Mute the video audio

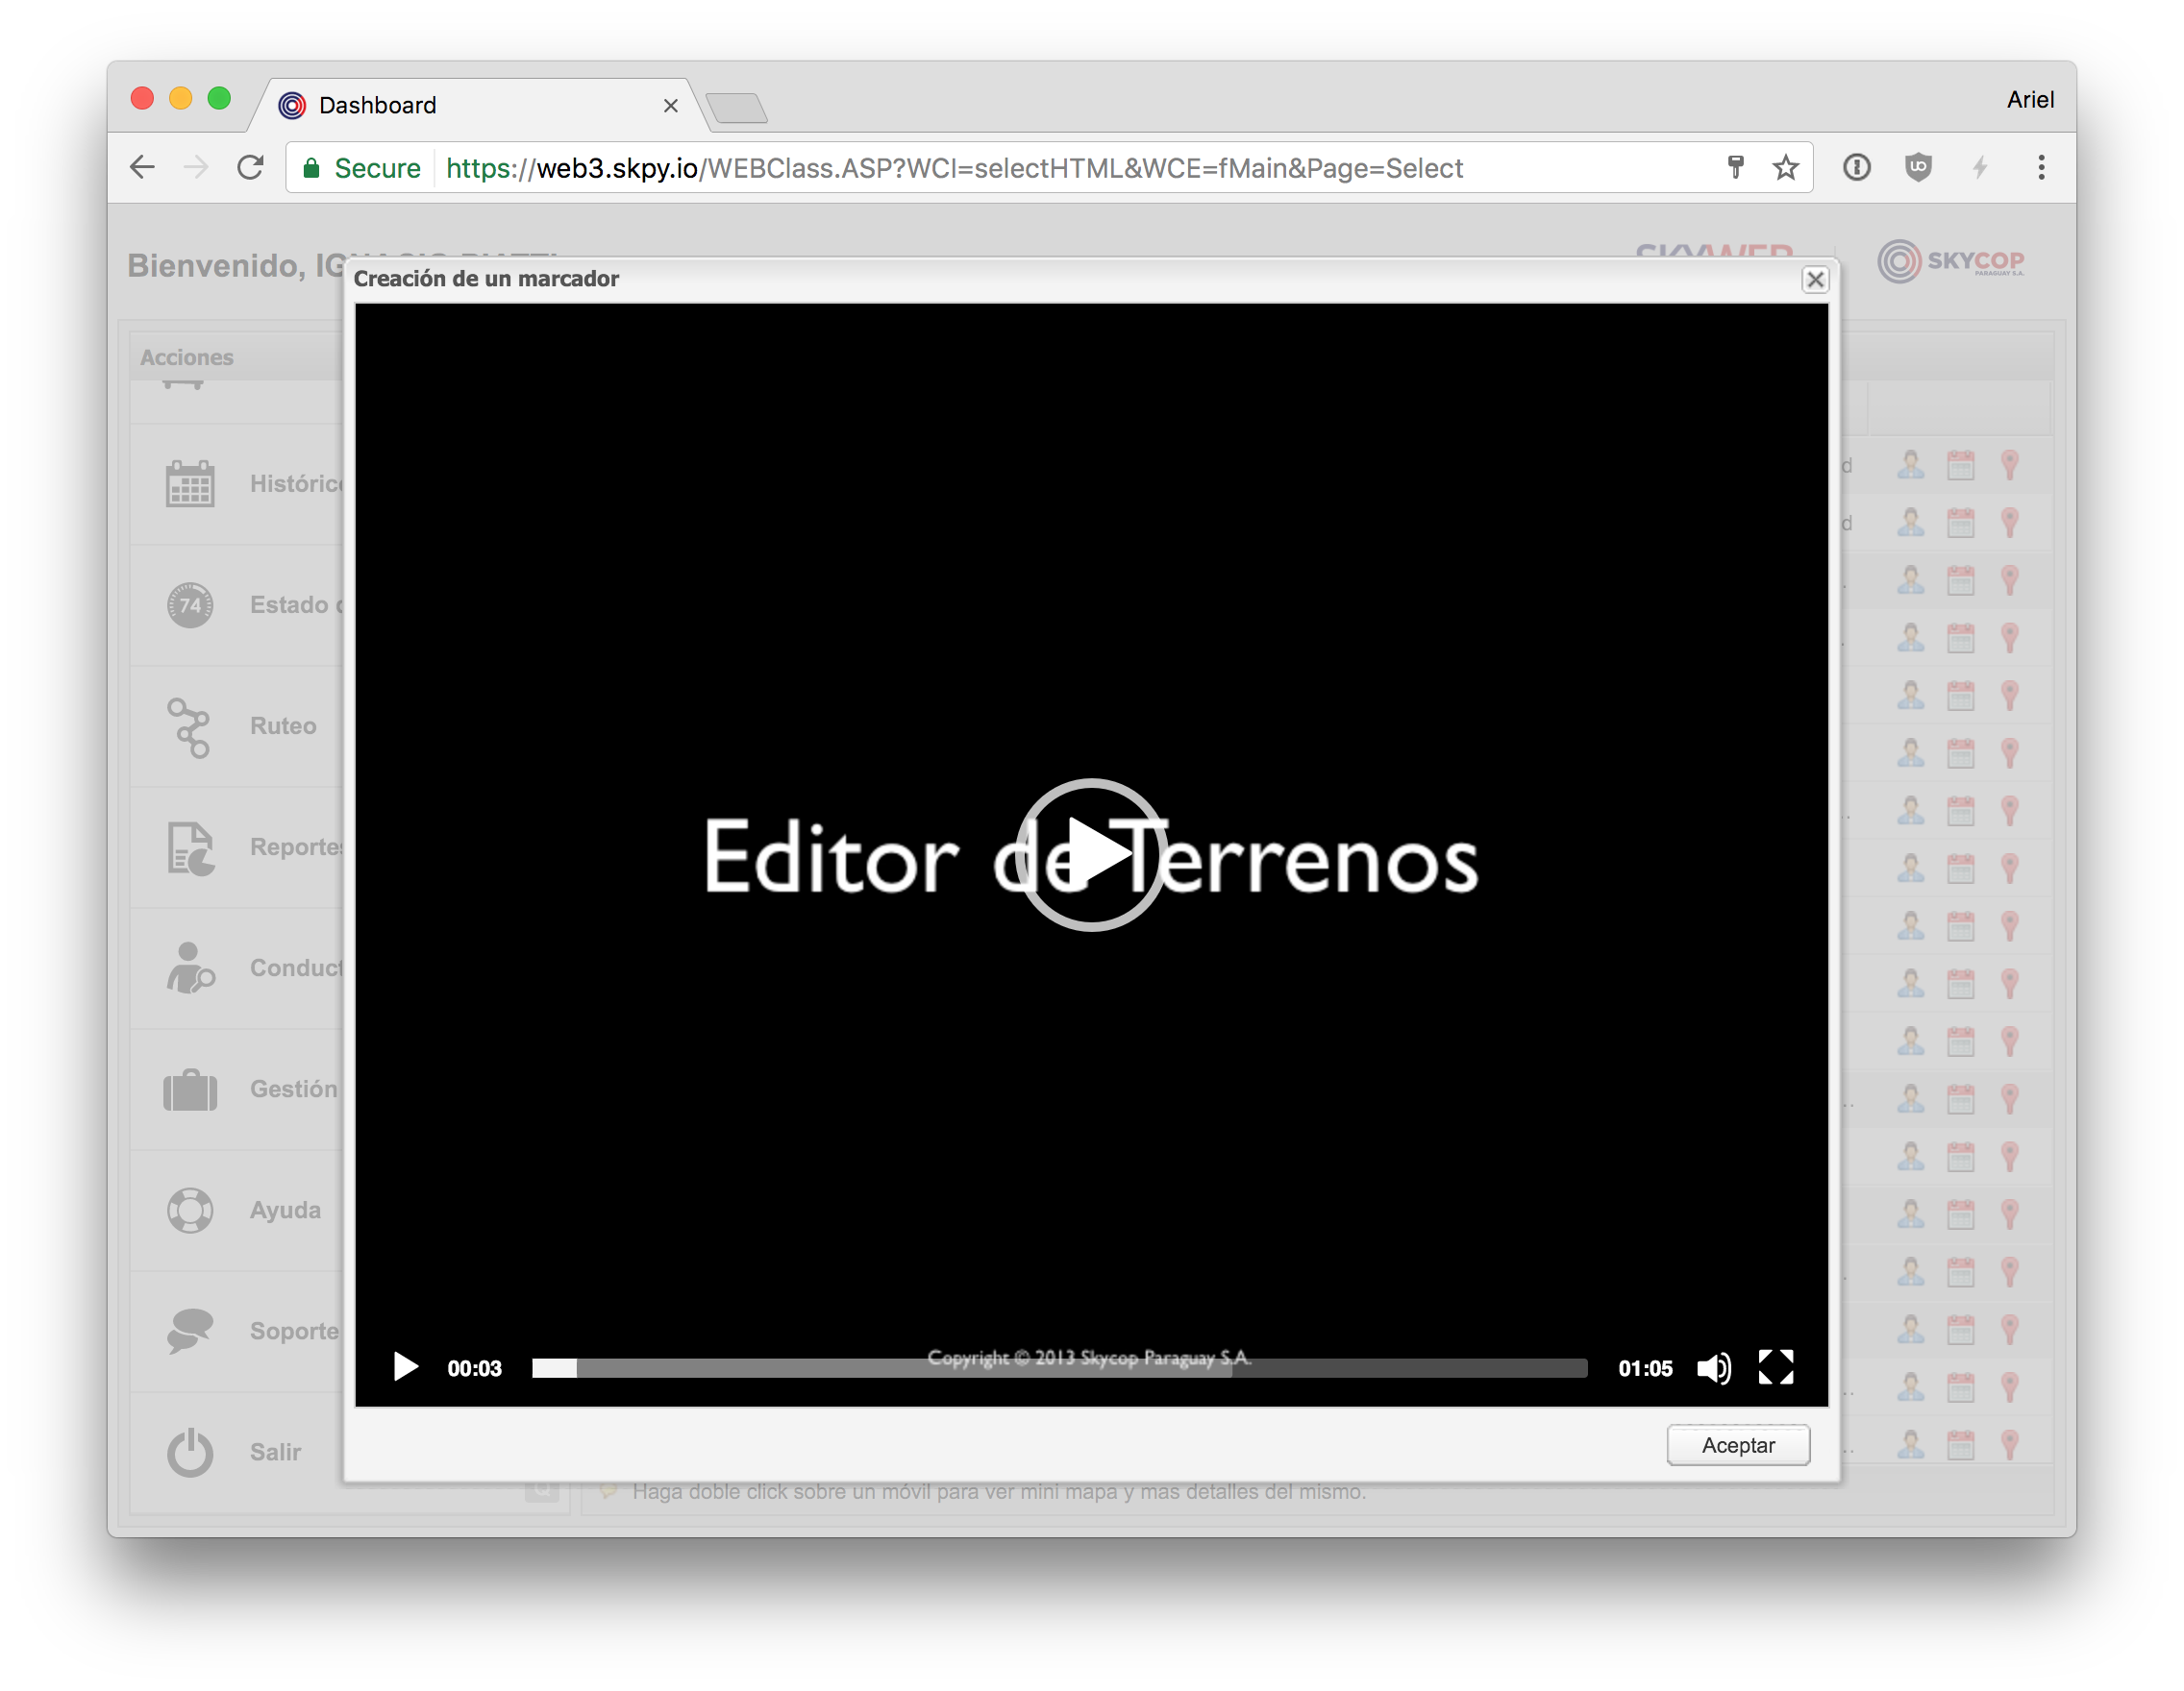click(x=1715, y=1368)
